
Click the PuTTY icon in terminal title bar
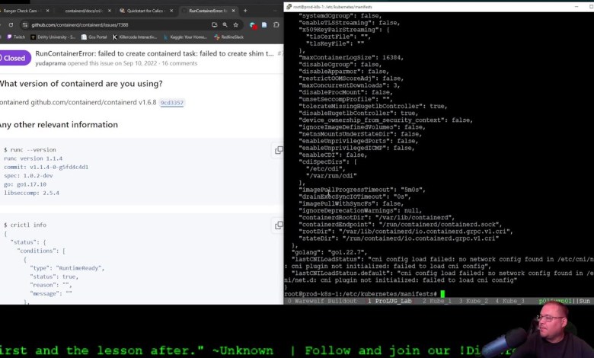289,6
